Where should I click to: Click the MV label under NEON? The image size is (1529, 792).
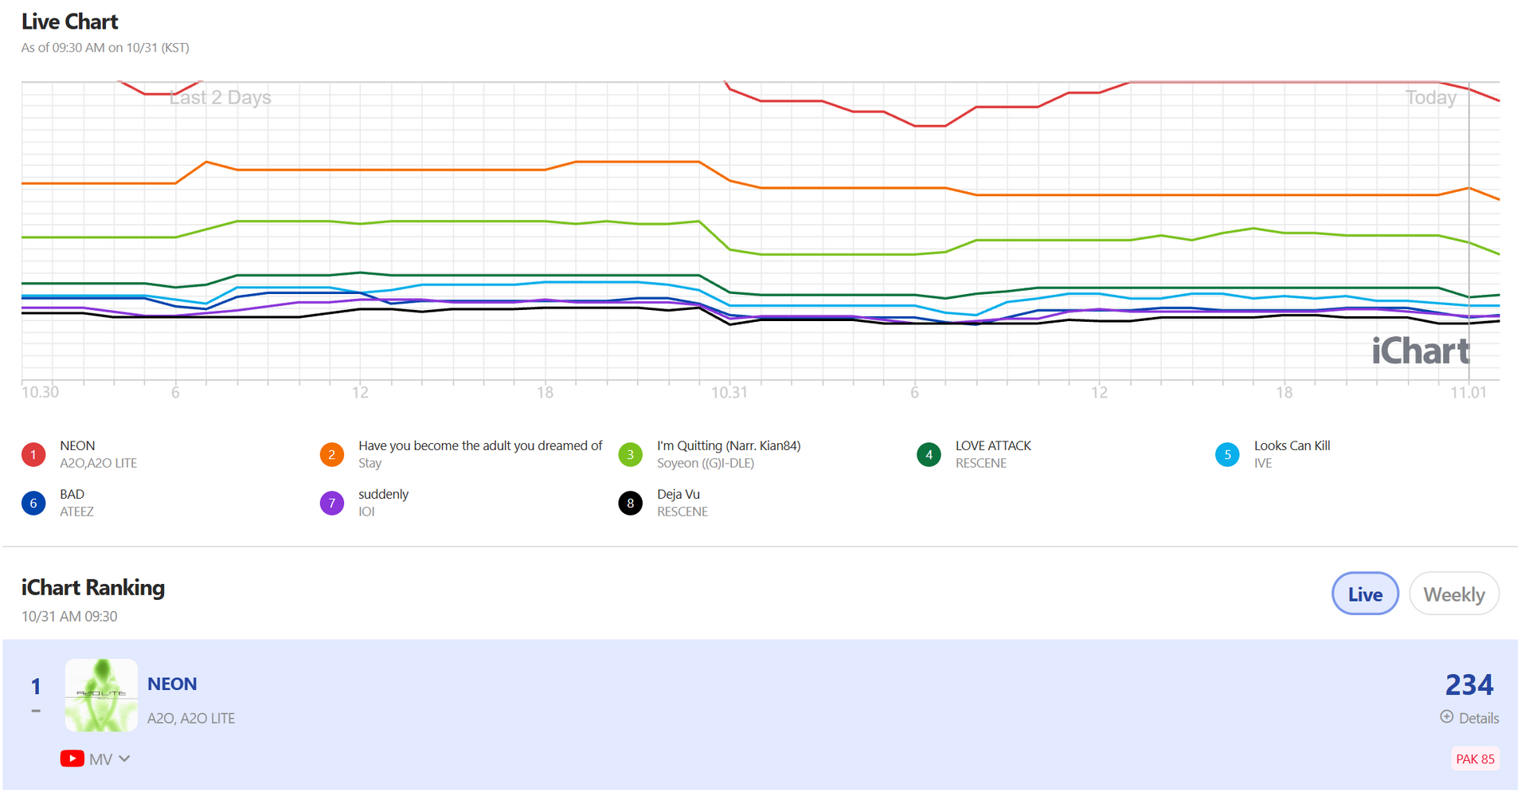100,759
